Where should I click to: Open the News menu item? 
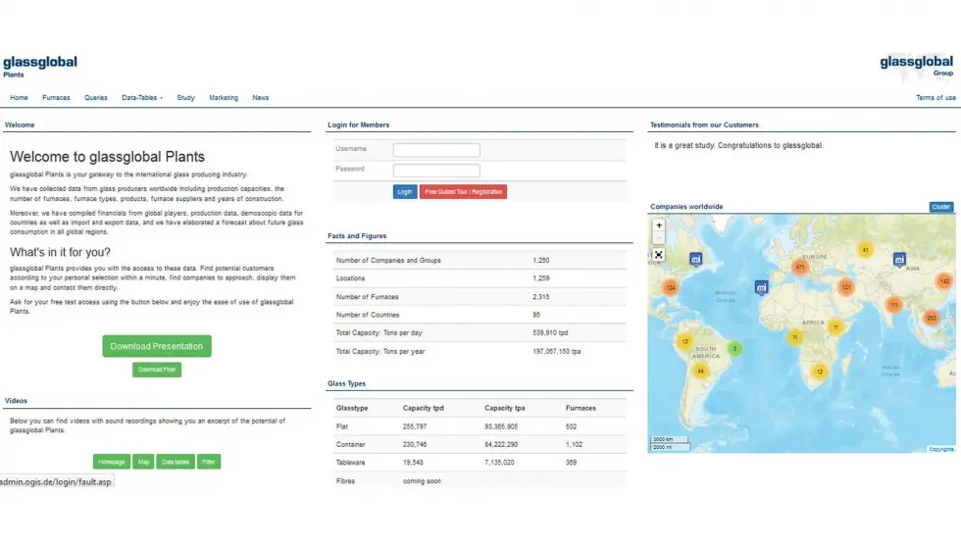coord(261,98)
